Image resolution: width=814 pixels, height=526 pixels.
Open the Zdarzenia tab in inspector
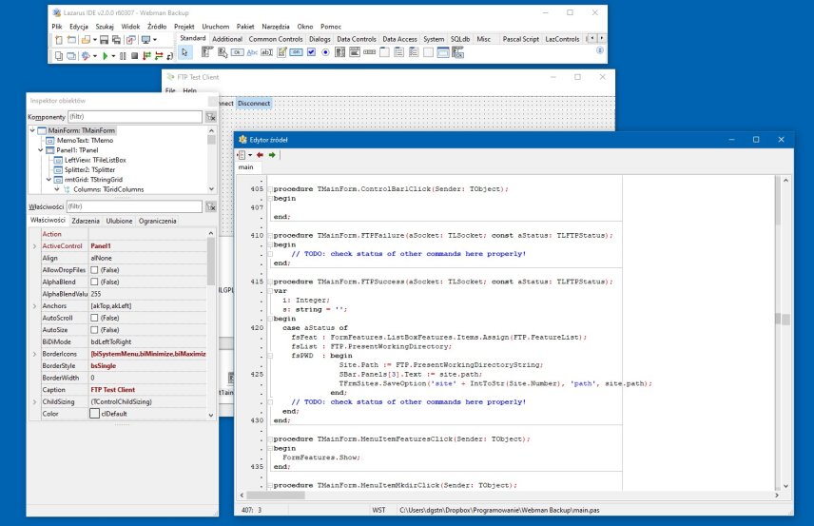(x=86, y=221)
